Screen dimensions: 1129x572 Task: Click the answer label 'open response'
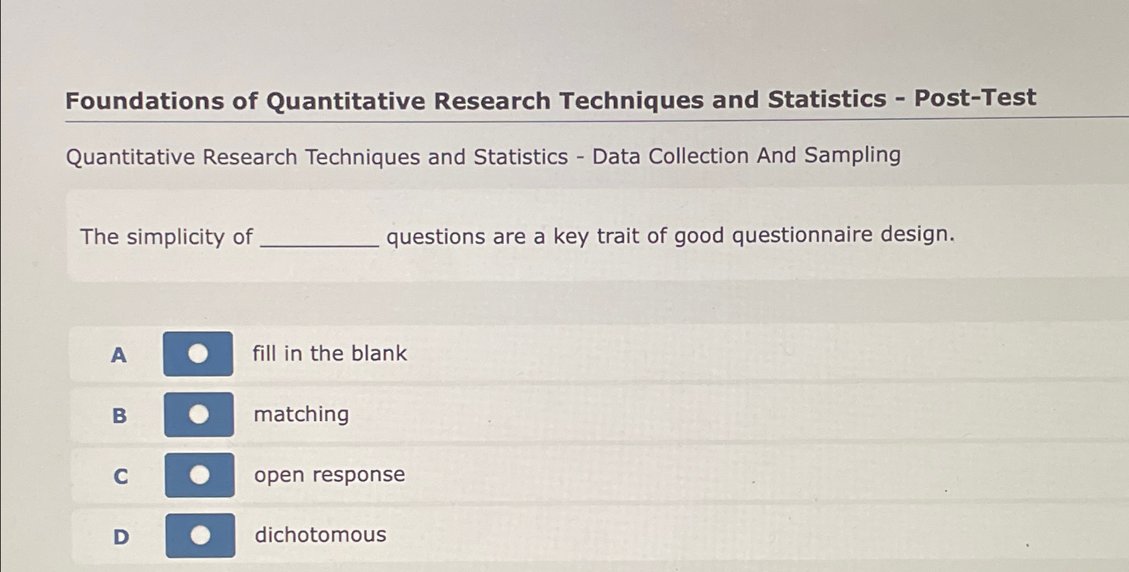tap(329, 475)
